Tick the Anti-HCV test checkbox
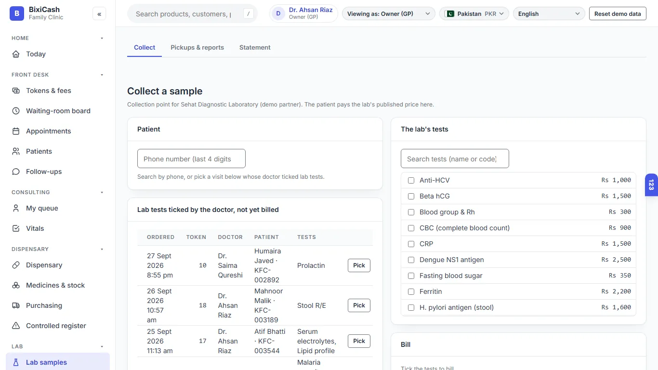This screenshot has width=658, height=370. coord(411,180)
